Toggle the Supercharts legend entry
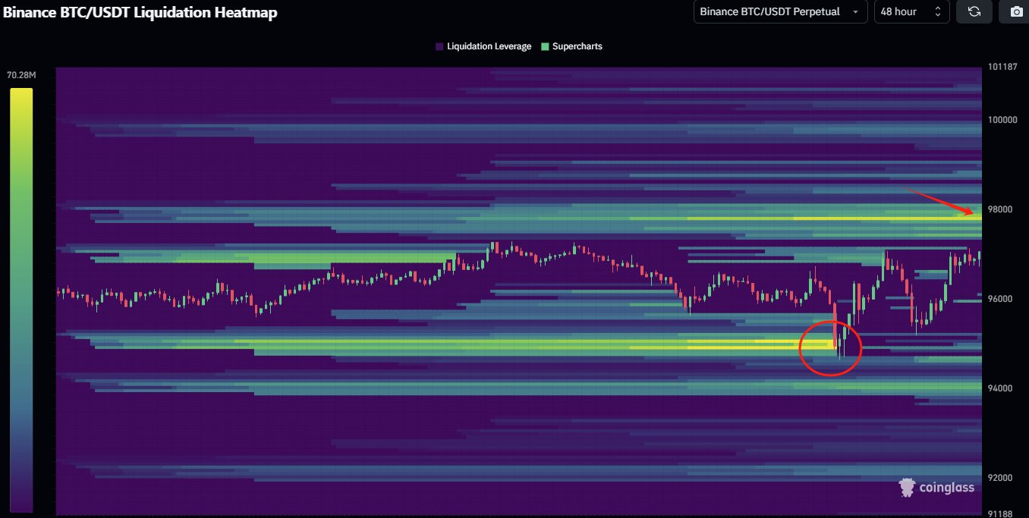Image resolution: width=1029 pixels, height=518 pixels. (x=571, y=46)
